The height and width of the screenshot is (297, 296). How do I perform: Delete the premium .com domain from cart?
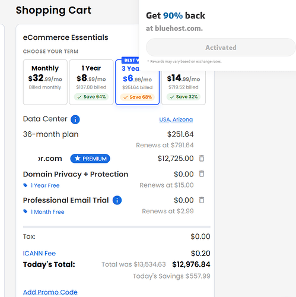tap(202, 159)
